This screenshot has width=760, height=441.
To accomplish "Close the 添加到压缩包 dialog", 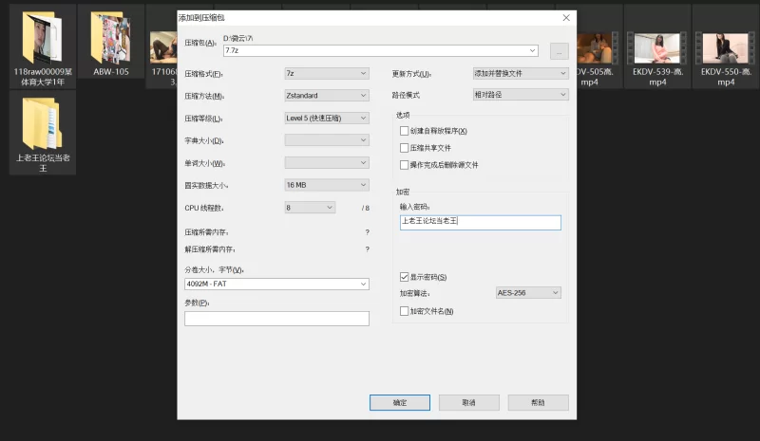I will coord(566,17).
